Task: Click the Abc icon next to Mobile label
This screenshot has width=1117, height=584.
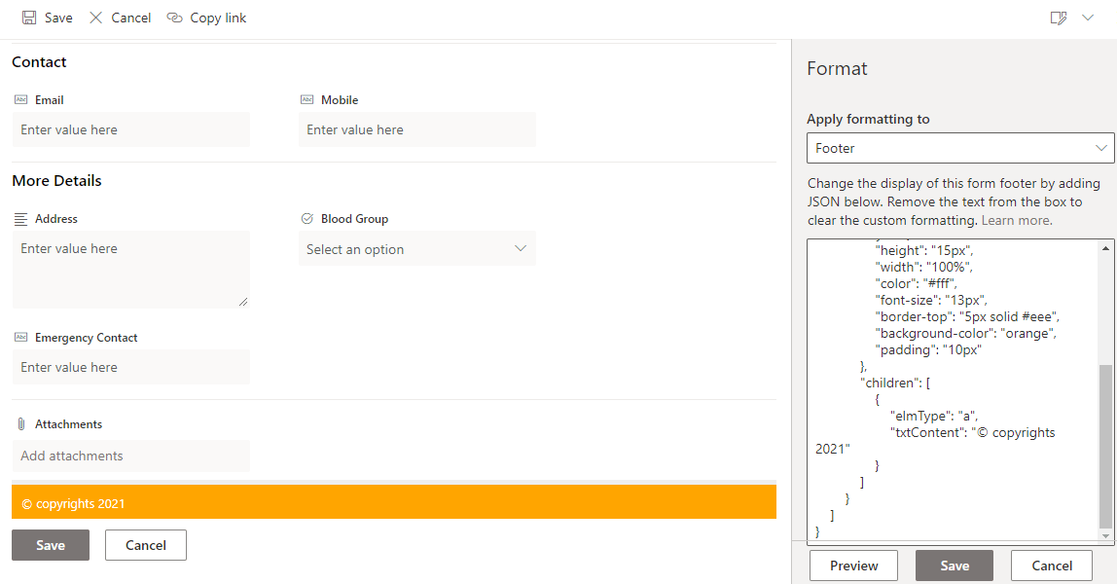Action: [x=306, y=98]
